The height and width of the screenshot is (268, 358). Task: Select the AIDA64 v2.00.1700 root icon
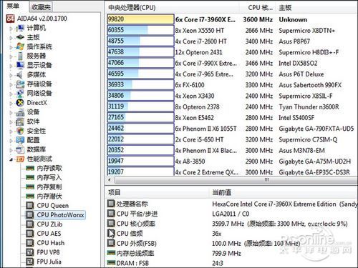tap(11, 19)
